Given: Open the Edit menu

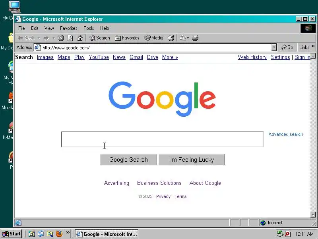Looking at the screenshot, I should (35, 28).
